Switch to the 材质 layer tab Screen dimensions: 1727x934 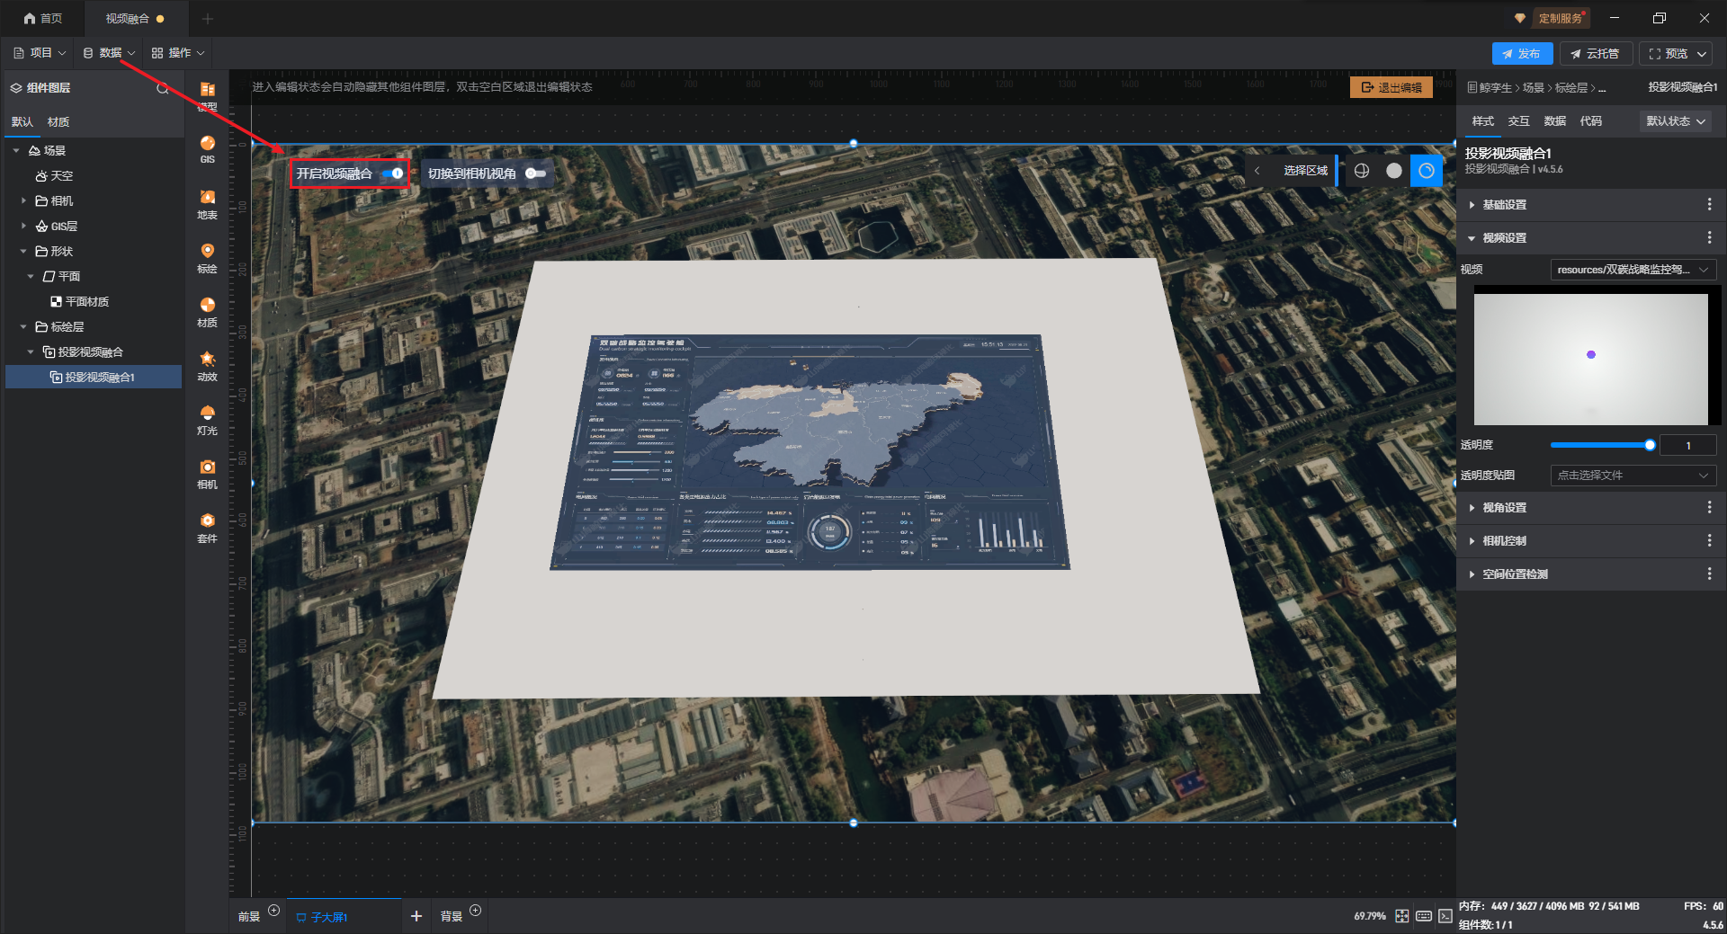pos(58,122)
